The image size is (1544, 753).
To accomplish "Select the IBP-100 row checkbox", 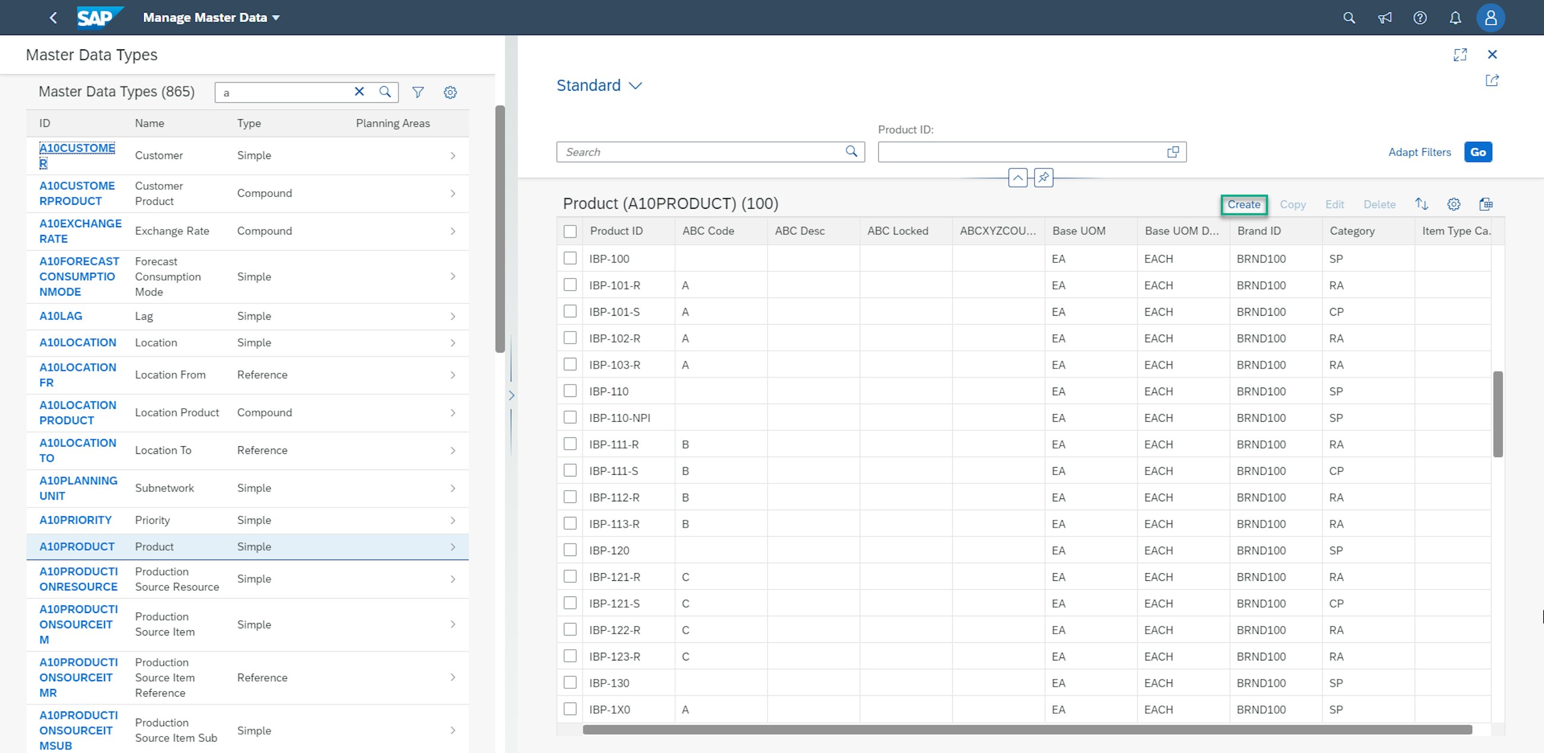I will tap(570, 258).
